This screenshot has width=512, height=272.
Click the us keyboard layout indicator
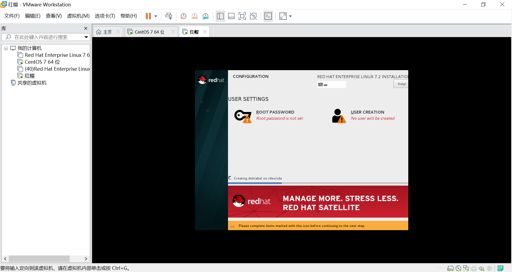331,85
